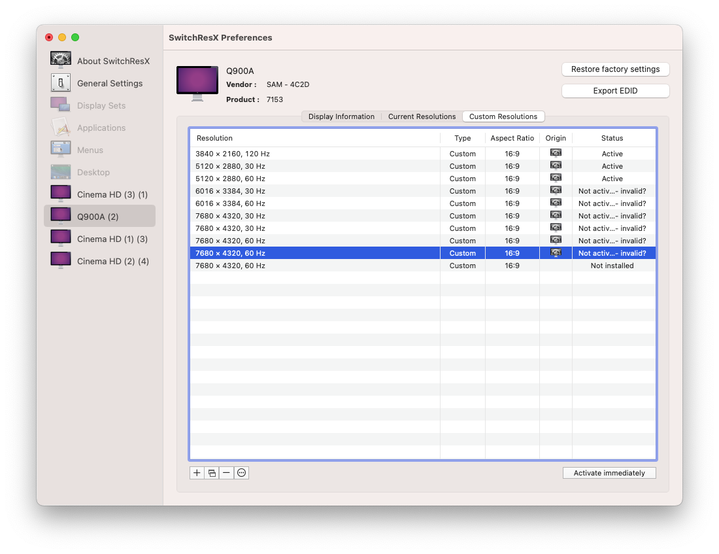
Task: Open General Settings in the sidebar
Action: coord(100,83)
